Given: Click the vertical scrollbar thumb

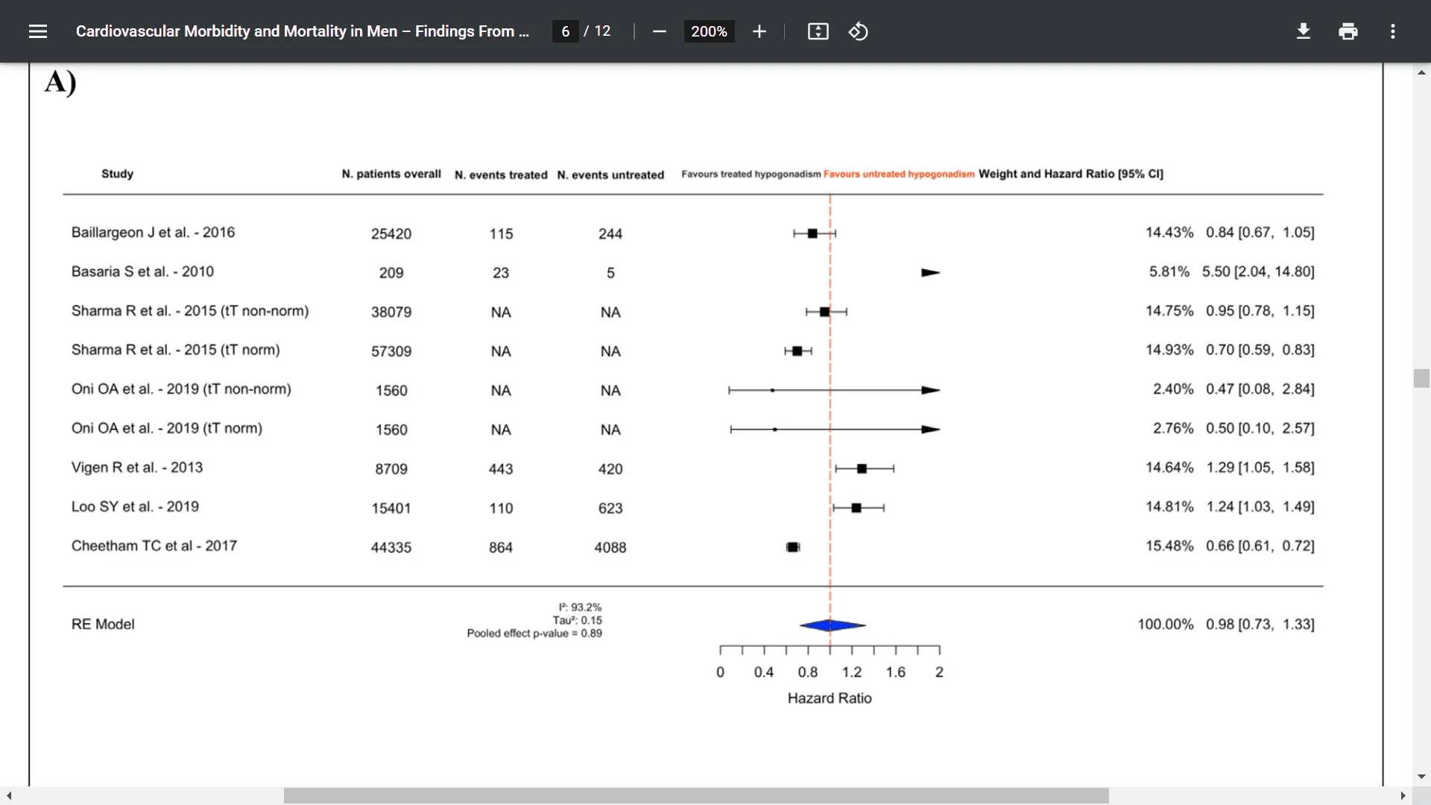Looking at the screenshot, I should (1421, 378).
